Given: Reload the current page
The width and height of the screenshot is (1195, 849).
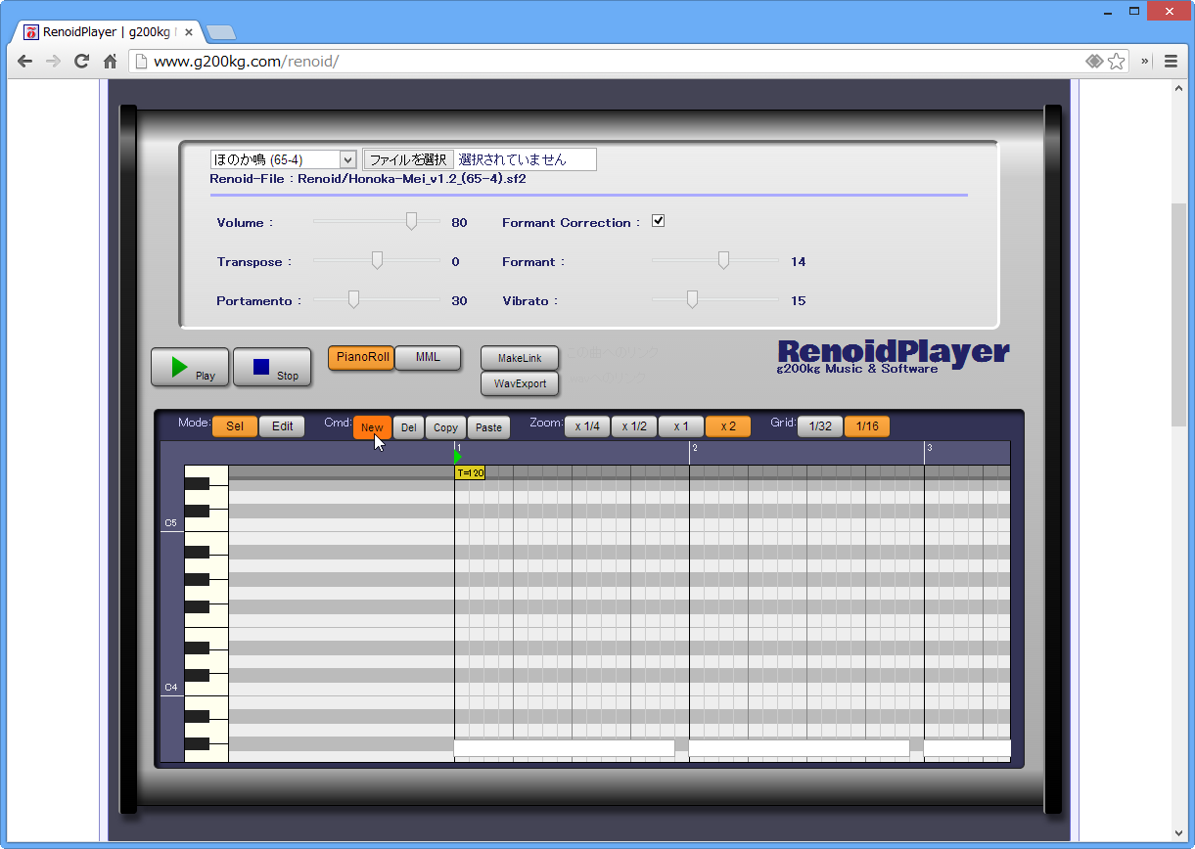Looking at the screenshot, I should [82, 62].
